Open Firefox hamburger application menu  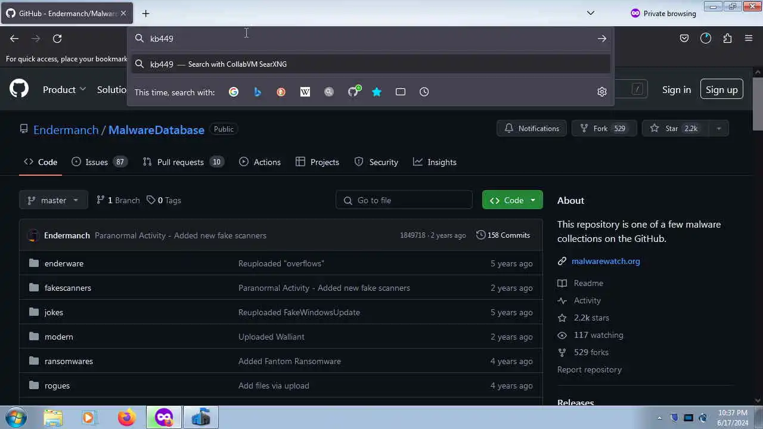pos(749,39)
